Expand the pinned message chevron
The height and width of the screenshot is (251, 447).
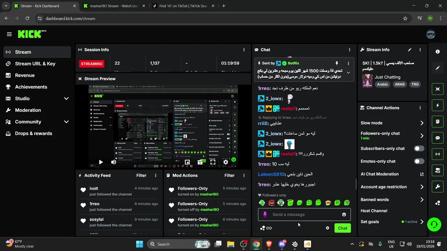(348, 73)
